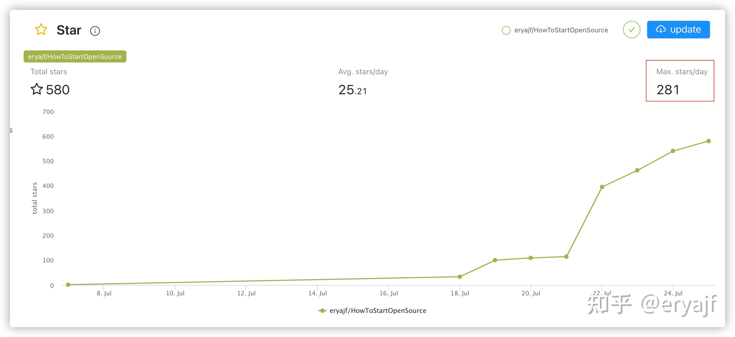Click the green checkmark circle icon
Image resolution: width=735 pixels, height=337 pixels.
[631, 30]
